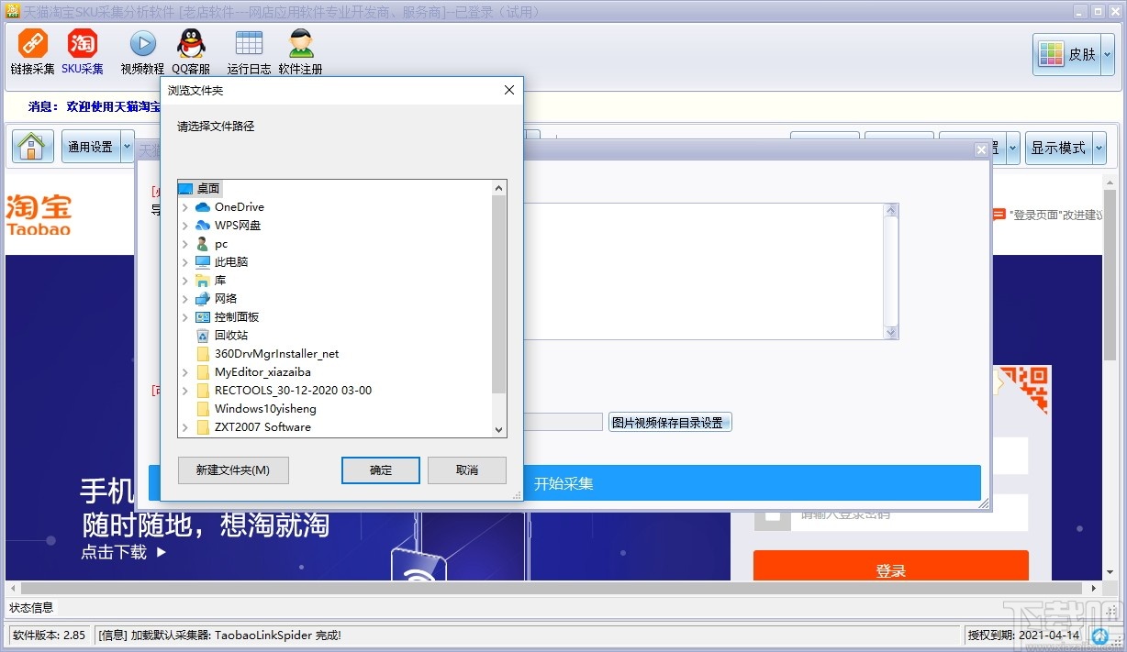
Task: Select the OneDrive cloud icon
Action: (203, 207)
